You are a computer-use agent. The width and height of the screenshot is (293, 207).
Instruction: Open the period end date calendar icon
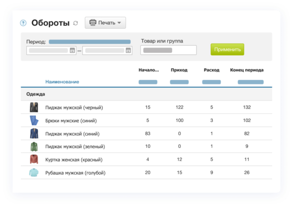coord(128,51)
